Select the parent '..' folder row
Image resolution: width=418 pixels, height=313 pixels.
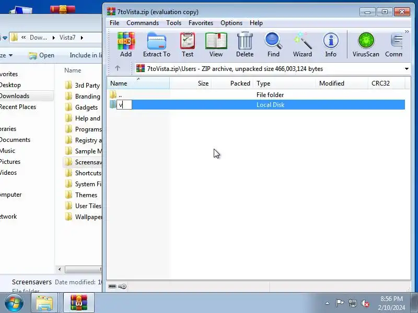[x=256, y=95]
